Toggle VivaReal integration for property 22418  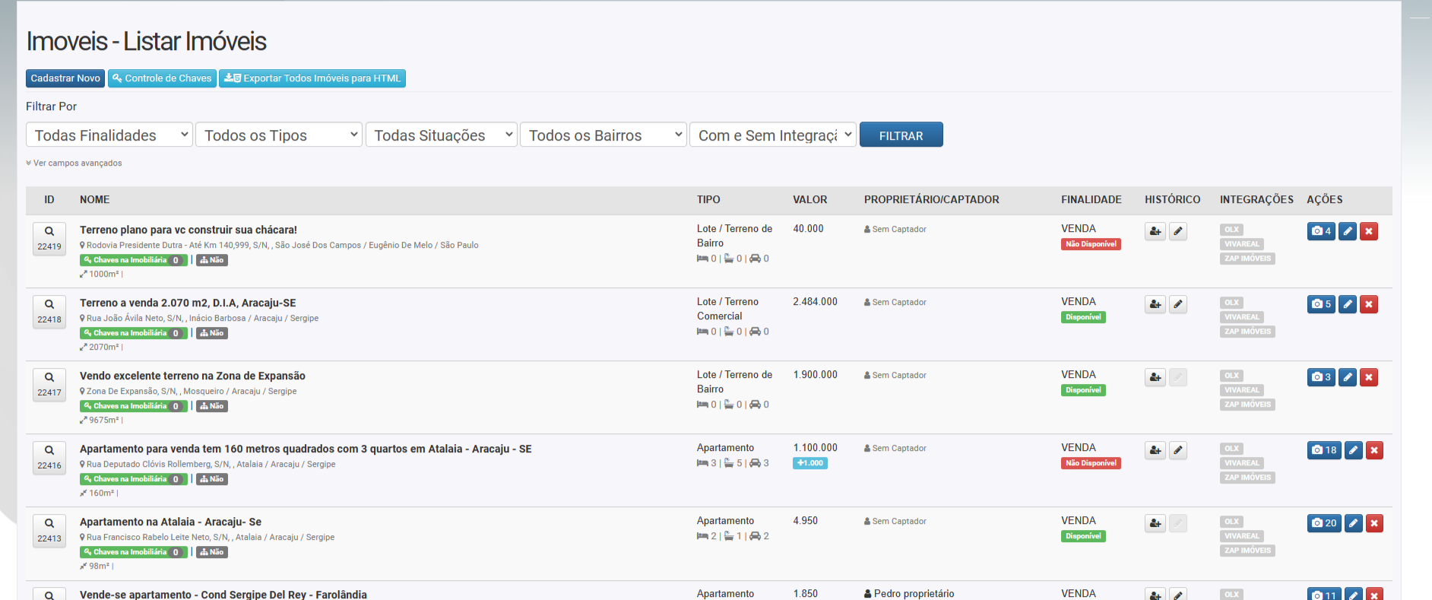click(x=1241, y=317)
